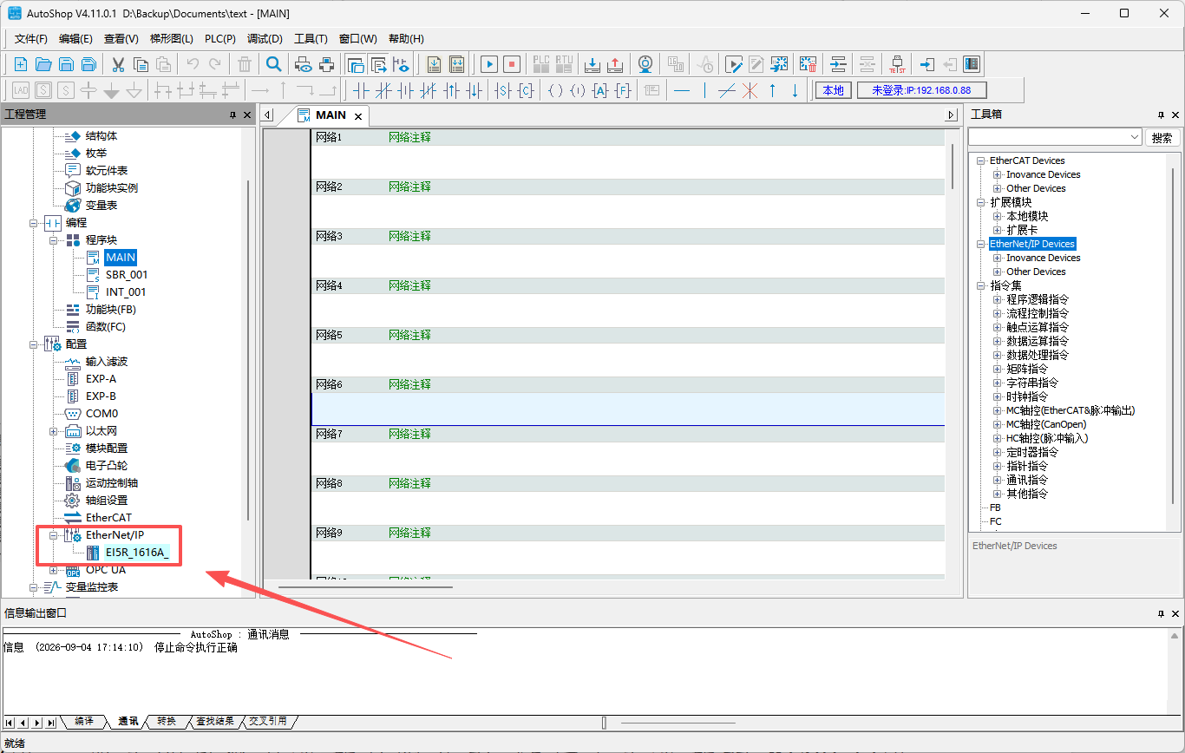Switch to the 编译 output tab
Screen dimensions: 1185x753
tap(84, 721)
